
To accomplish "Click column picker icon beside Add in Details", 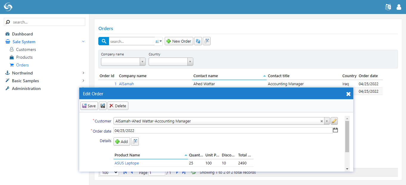I will click(x=135, y=142).
